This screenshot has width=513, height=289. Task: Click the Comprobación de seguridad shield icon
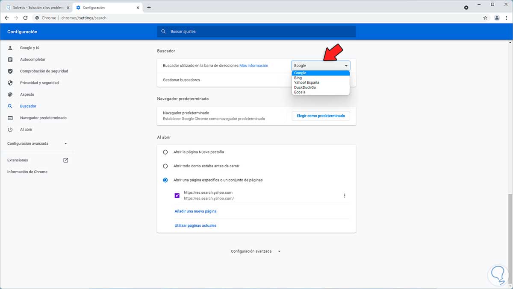tap(10, 71)
